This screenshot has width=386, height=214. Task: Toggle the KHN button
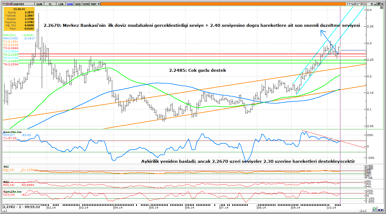coord(70,4)
